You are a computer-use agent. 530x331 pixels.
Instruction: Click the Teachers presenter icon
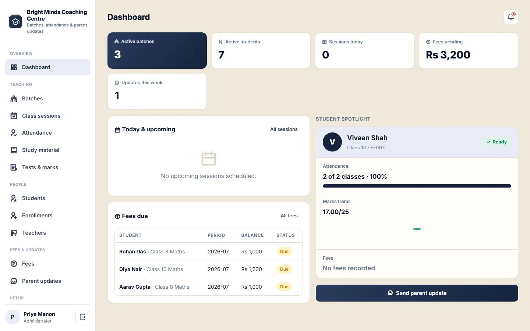pyautogui.click(x=14, y=233)
